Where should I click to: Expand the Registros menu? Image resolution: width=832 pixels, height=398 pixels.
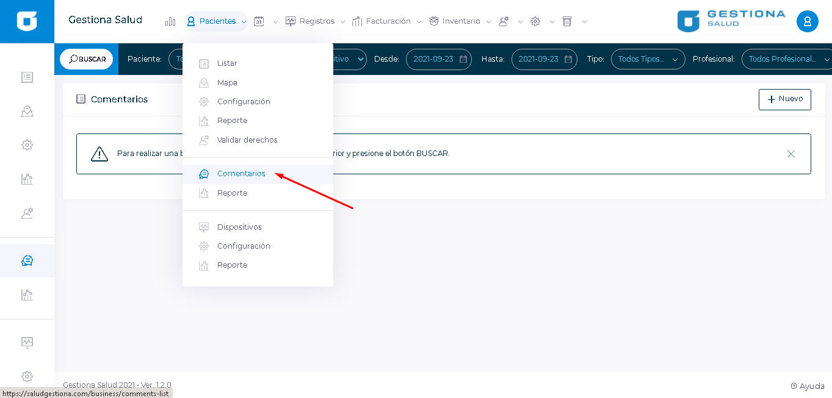click(316, 21)
